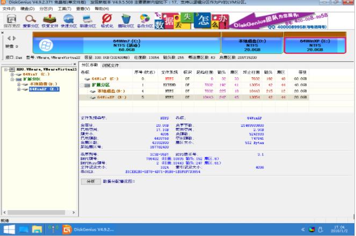This screenshot has width=356, height=236.
Task: Collapse the extended partition tree node
Action: click(x=12, y=80)
